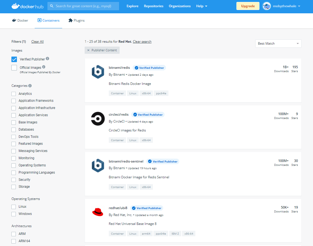The height and width of the screenshot is (246, 313).
Task: Open the Best Match sort dropdown
Action: click(278, 44)
